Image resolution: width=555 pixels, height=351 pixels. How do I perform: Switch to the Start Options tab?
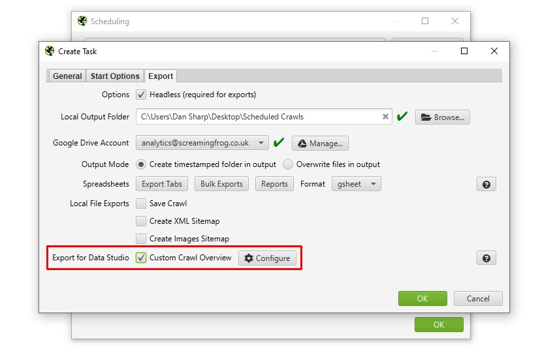[115, 76]
